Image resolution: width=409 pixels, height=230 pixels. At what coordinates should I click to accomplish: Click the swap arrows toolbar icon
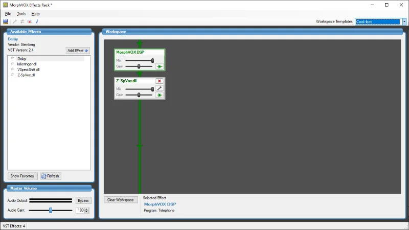click(x=22, y=21)
